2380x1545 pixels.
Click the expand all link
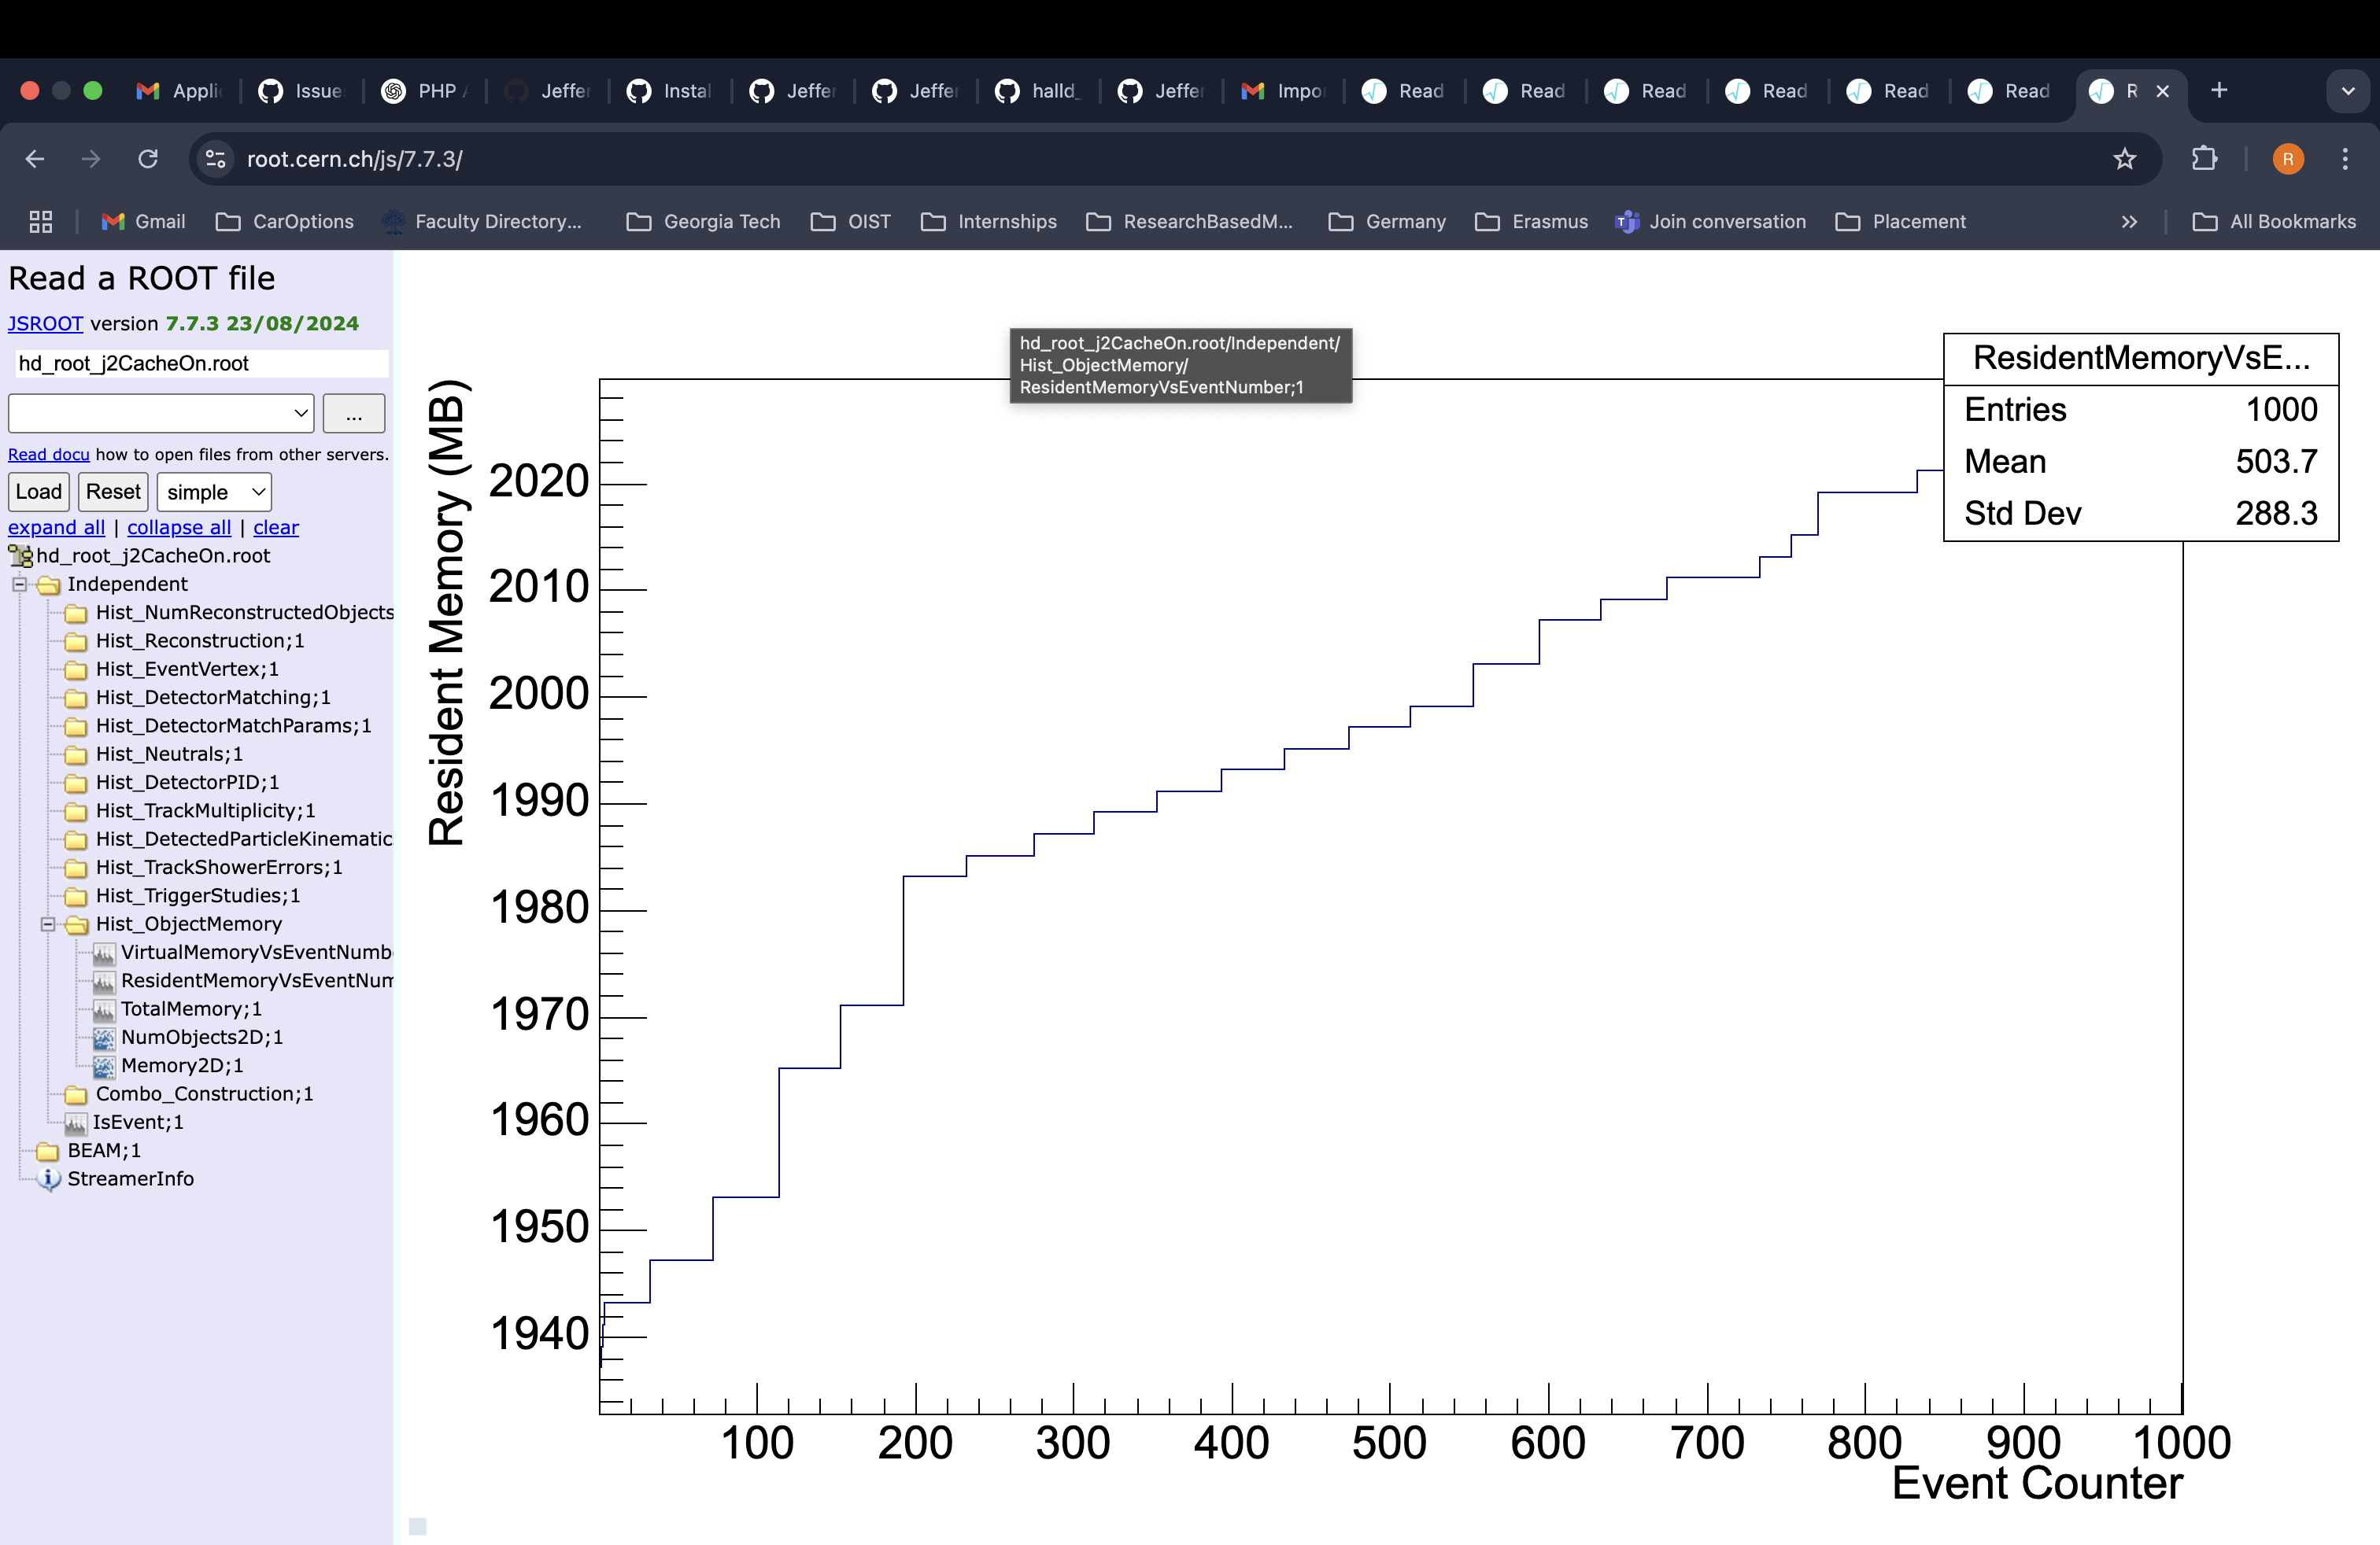point(56,528)
